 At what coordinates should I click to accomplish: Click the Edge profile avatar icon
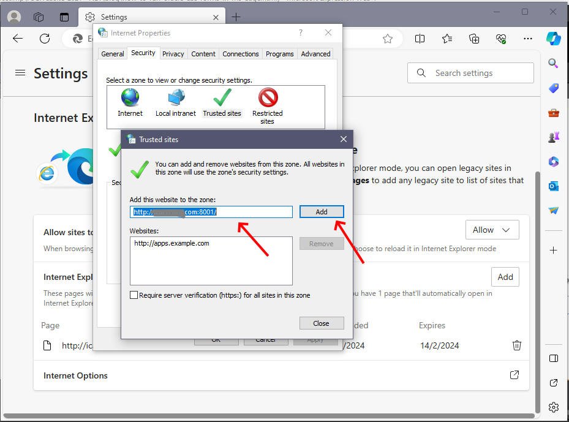14,17
